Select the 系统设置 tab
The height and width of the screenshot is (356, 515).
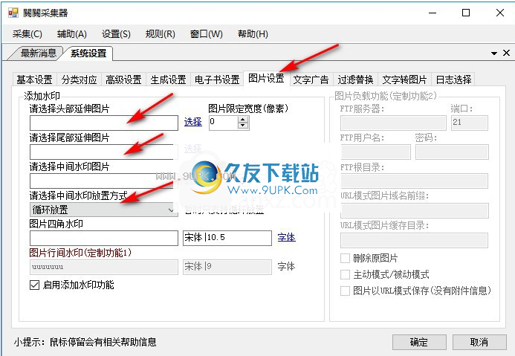(x=88, y=54)
